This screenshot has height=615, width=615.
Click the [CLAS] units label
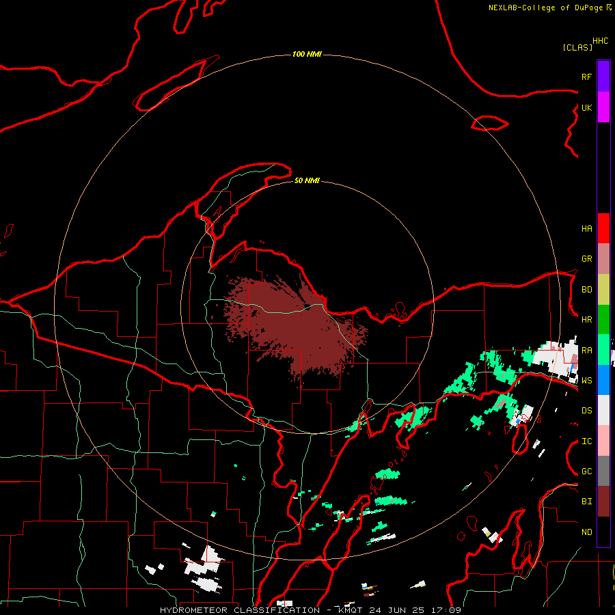tap(577, 47)
